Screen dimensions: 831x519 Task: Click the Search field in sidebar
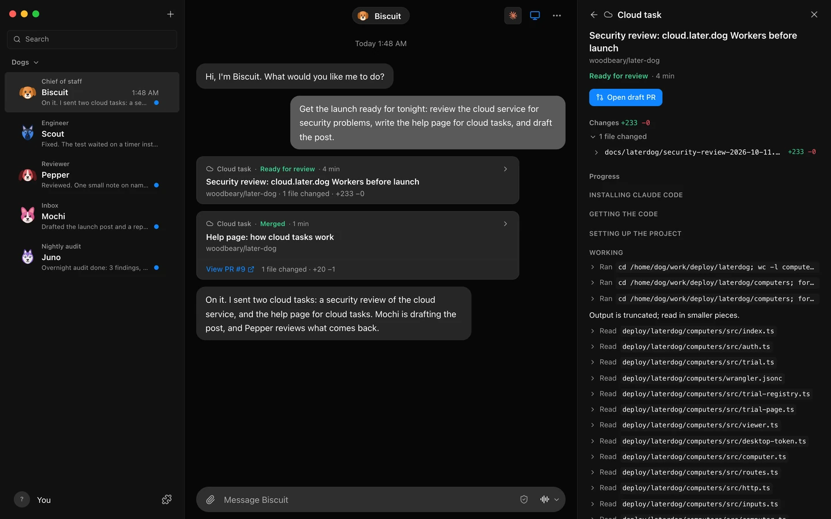coord(92,39)
